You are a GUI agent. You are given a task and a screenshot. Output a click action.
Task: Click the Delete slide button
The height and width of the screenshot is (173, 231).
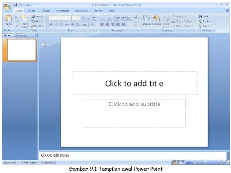[x=37, y=26]
